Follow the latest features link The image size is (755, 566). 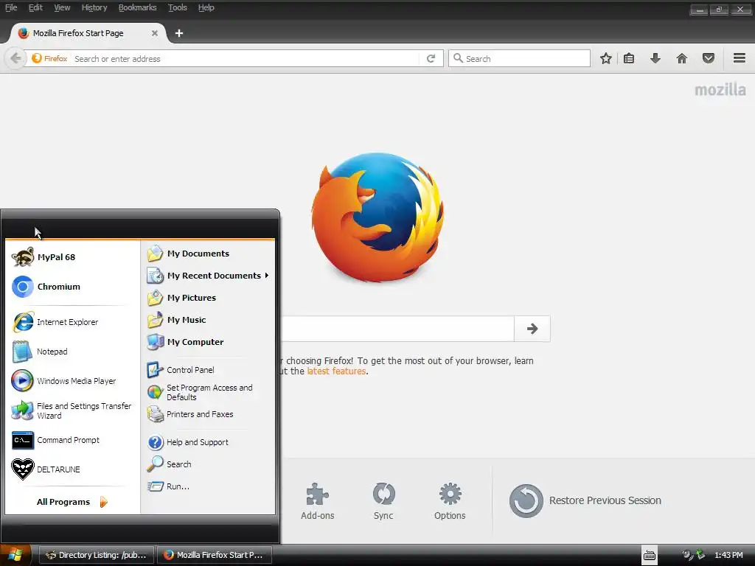click(336, 371)
